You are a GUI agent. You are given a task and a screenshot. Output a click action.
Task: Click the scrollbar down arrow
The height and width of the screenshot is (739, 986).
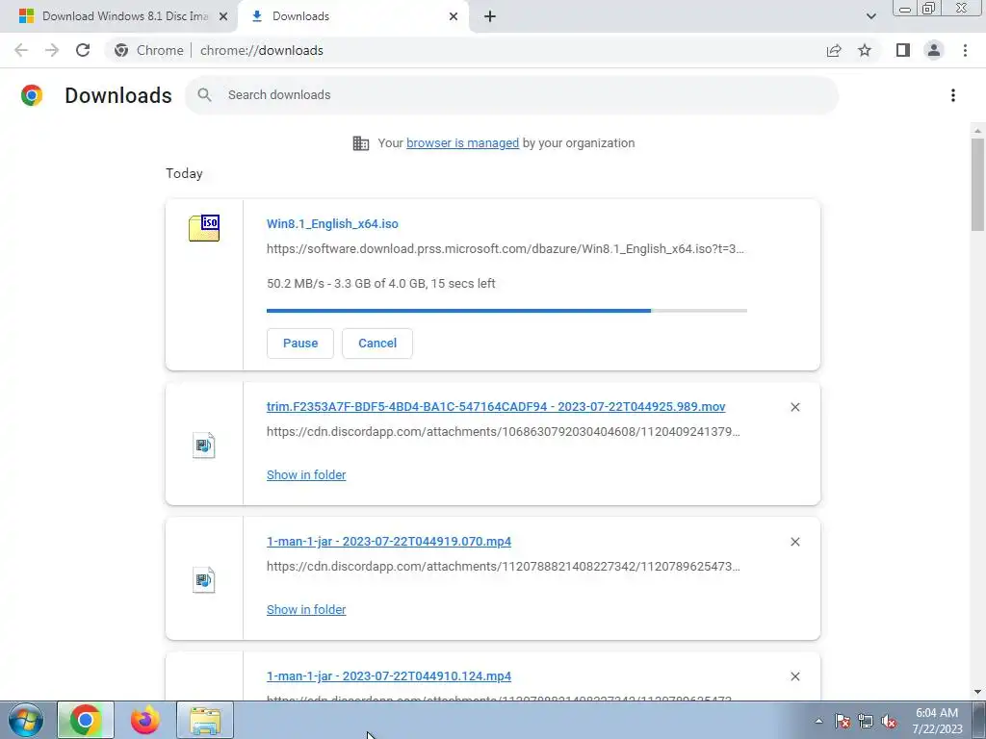click(977, 693)
